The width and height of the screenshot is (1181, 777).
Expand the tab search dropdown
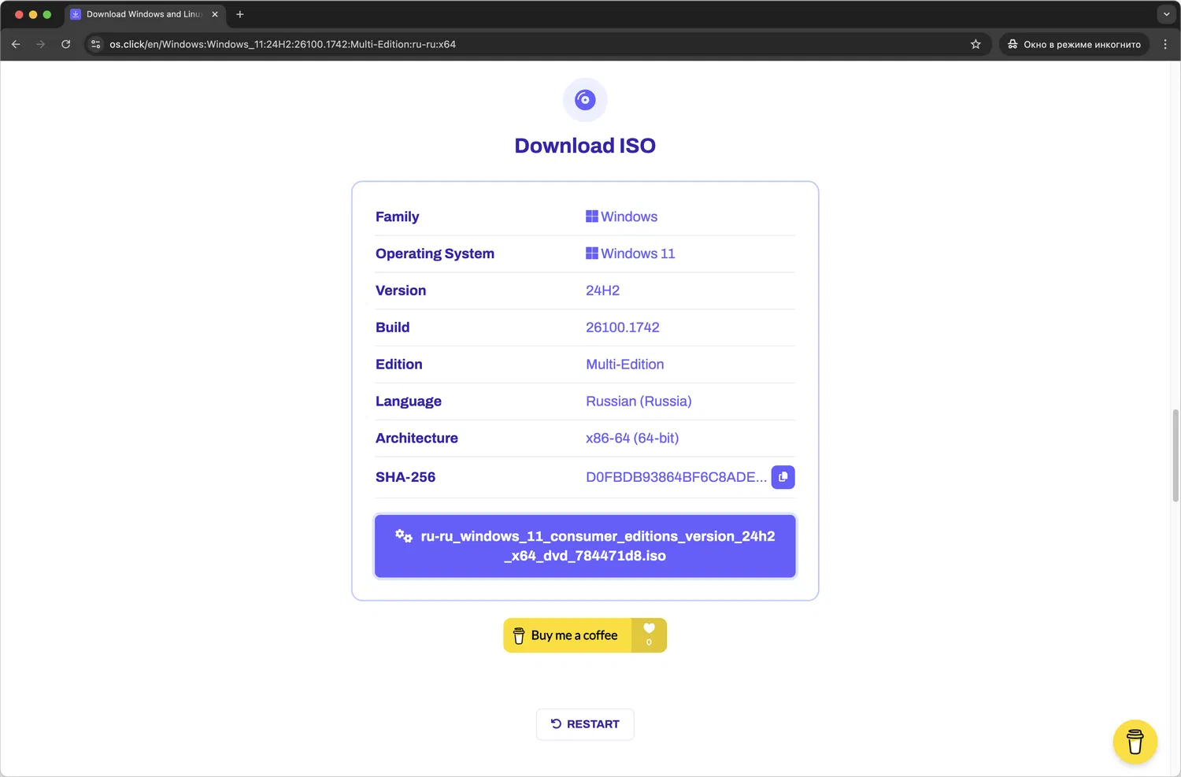(x=1166, y=14)
